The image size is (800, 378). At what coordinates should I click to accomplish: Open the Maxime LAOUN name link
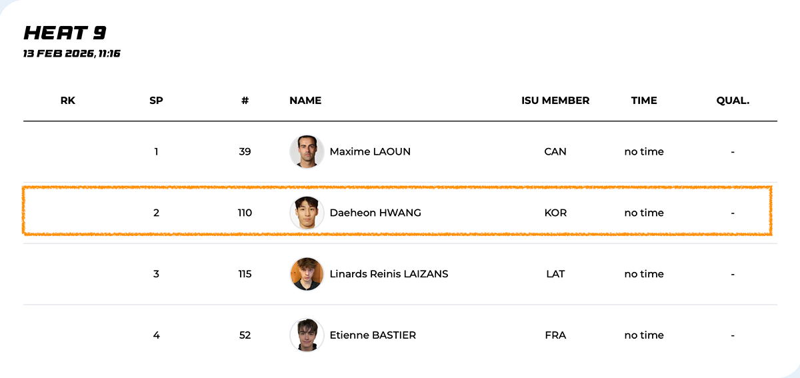pyautogui.click(x=370, y=151)
